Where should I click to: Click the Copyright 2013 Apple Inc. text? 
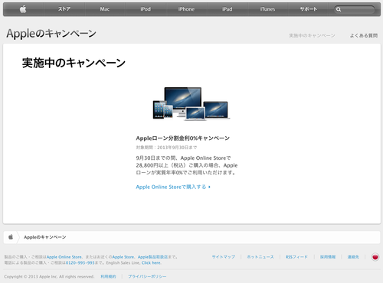point(49,276)
